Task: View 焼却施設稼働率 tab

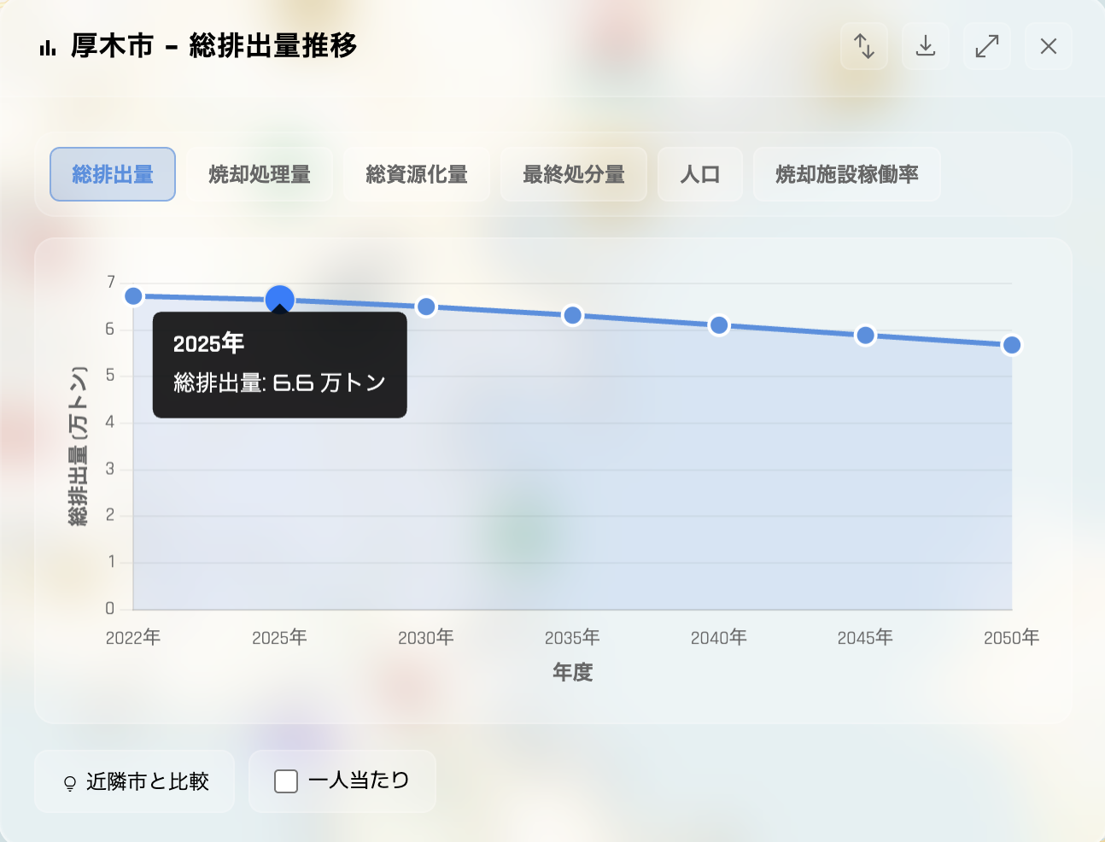Action: (x=847, y=174)
